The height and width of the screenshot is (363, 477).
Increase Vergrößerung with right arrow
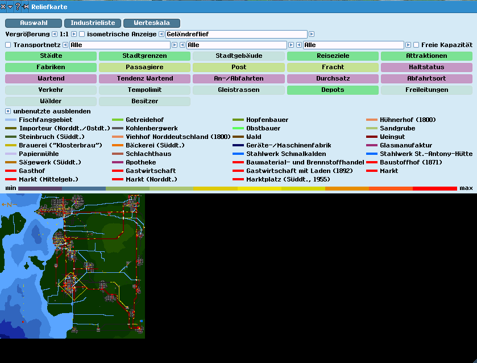(74, 34)
